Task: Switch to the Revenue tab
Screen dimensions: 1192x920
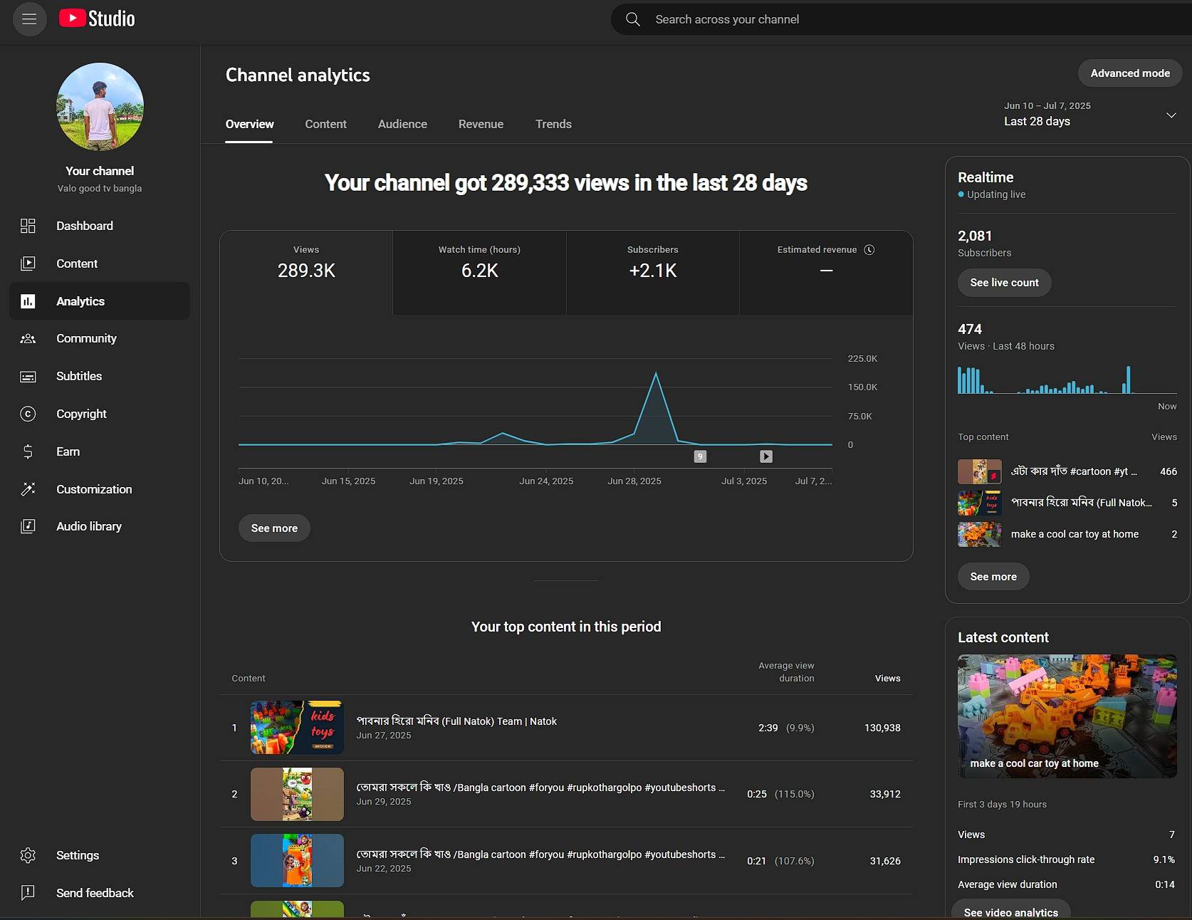Action: tap(481, 124)
